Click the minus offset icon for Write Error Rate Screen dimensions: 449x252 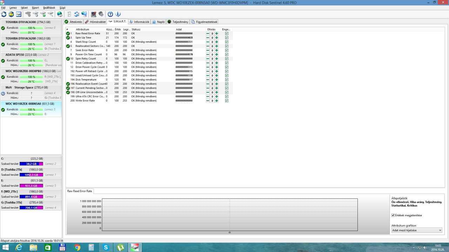click(208, 100)
